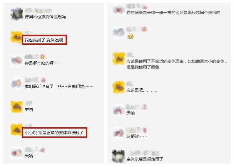Viewport: 234px width, 167px height.
Task: Select the red-boxed message 我也被封了 变体违规
Action: [x=44, y=40]
